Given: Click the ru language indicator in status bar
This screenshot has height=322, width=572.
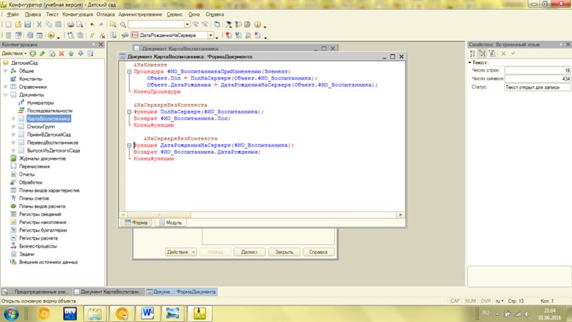Looking at the screenshot, I should coord(499,301).
